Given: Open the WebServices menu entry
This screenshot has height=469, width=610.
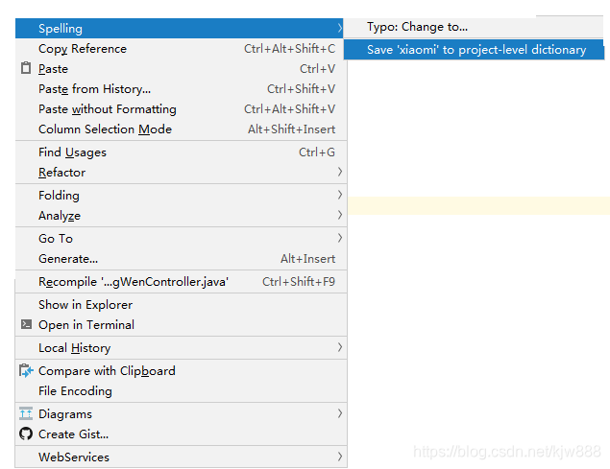Looking at the screenshot, I should 181,457.
